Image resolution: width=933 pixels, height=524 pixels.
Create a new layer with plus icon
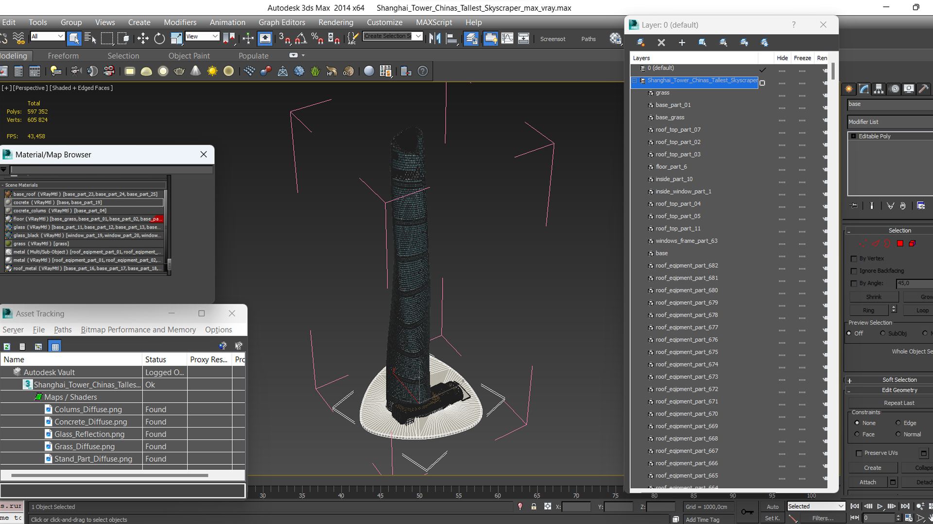(x=682, y=43)
